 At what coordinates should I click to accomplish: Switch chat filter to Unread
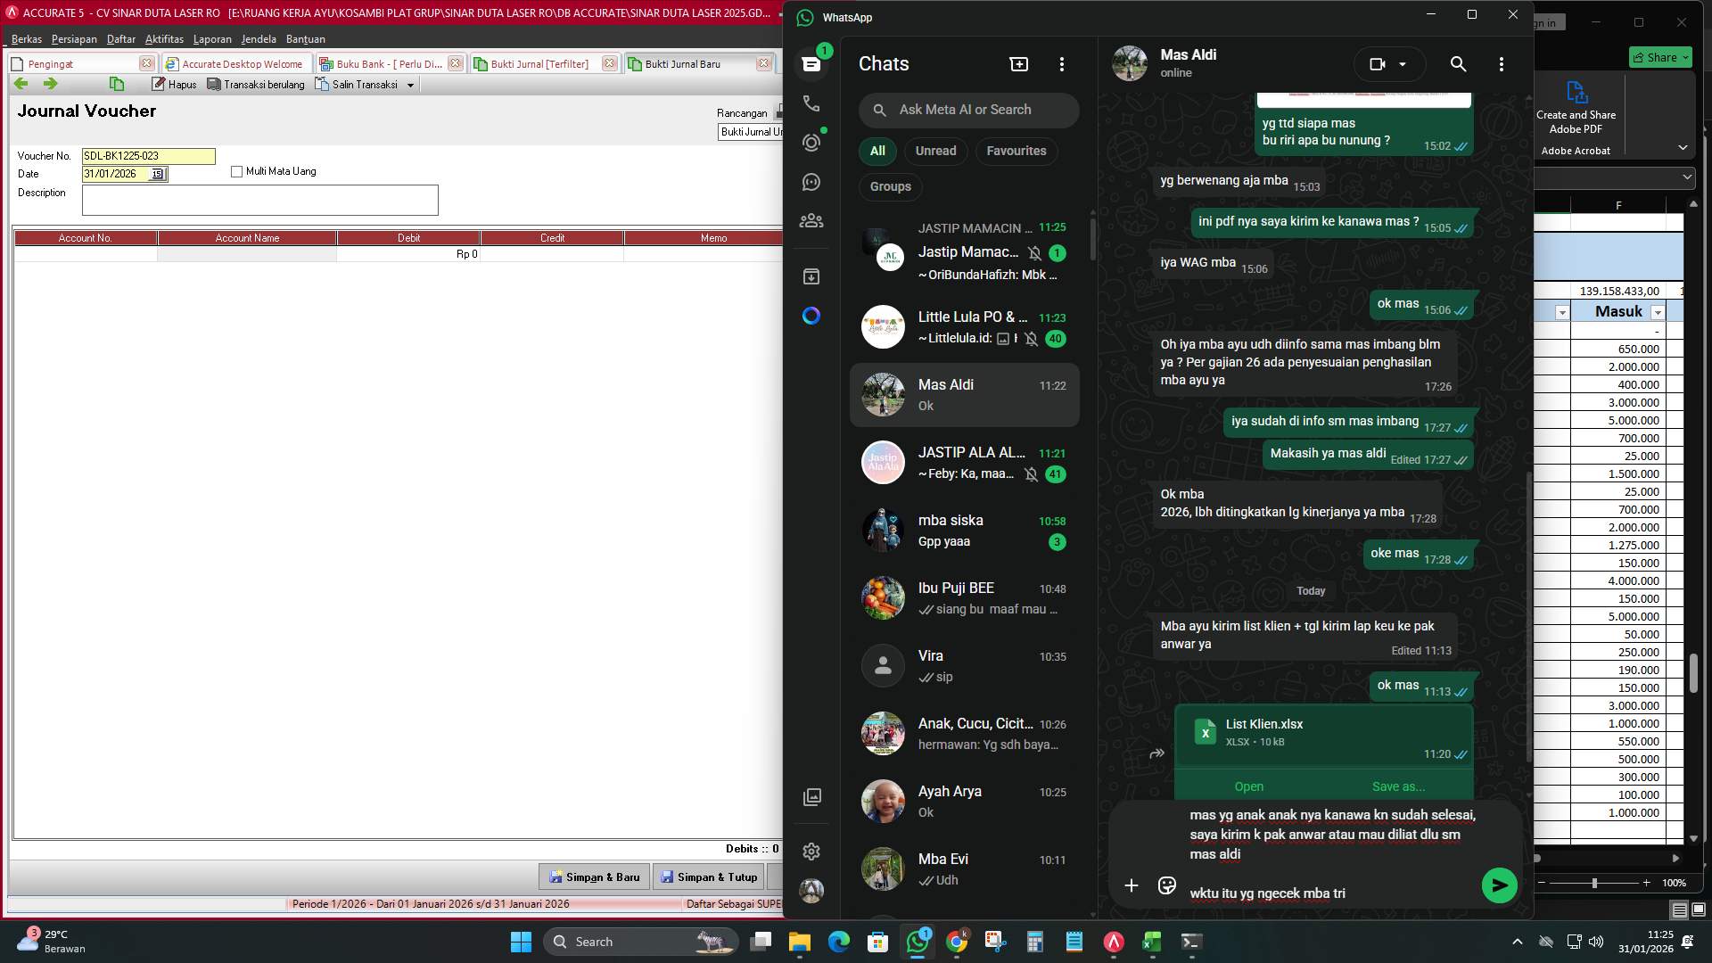click(935, 151)
